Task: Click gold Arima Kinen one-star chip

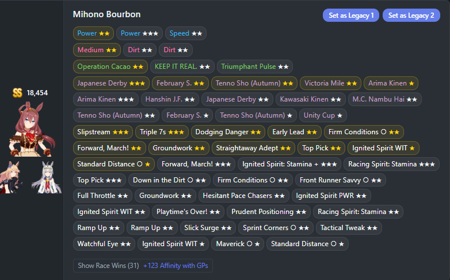Action: pyautogui.click(x=391, y=83)
